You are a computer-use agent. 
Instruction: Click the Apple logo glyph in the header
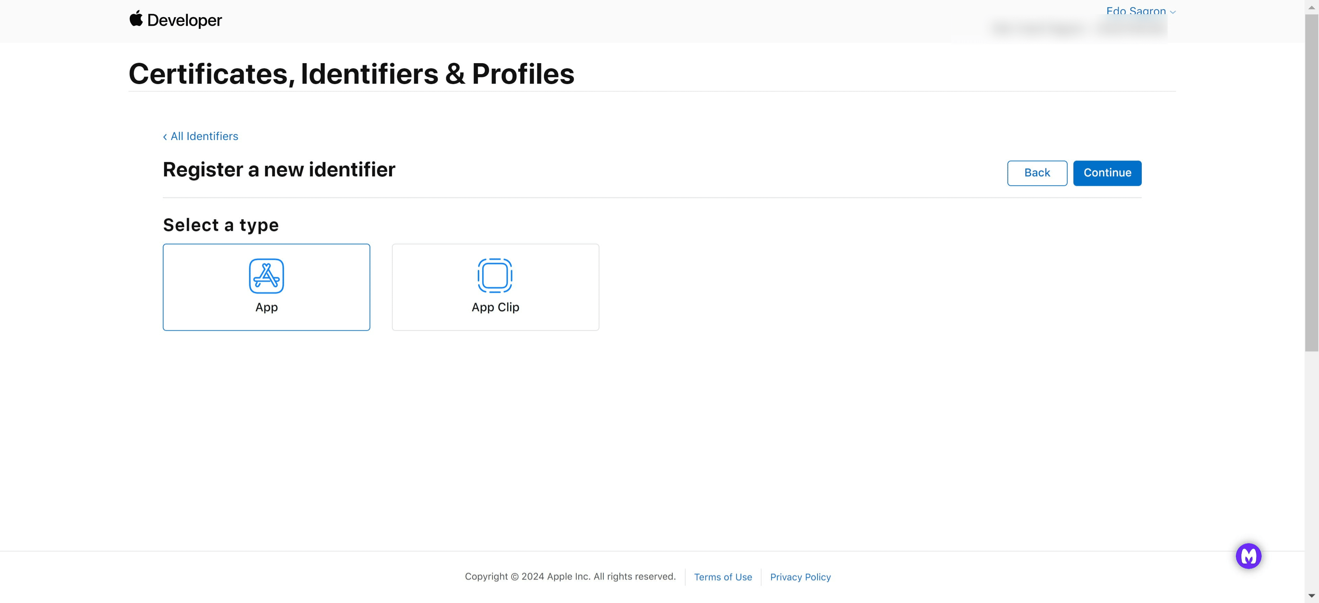tap(136, 19)
